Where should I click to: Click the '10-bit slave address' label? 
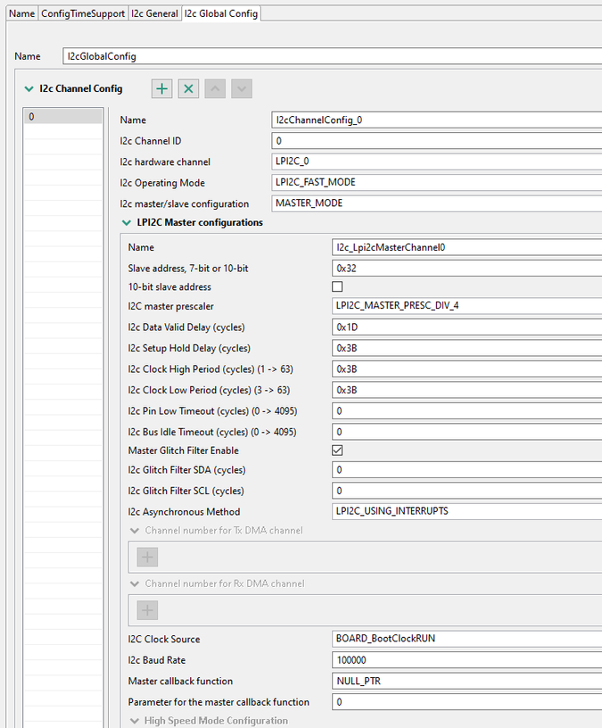169,287
